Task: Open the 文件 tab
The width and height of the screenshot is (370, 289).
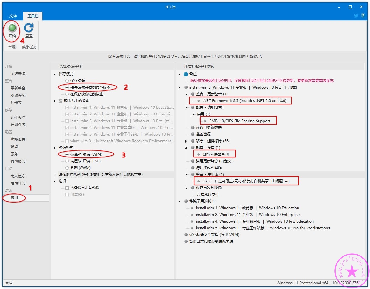Action: coord(13,16)
